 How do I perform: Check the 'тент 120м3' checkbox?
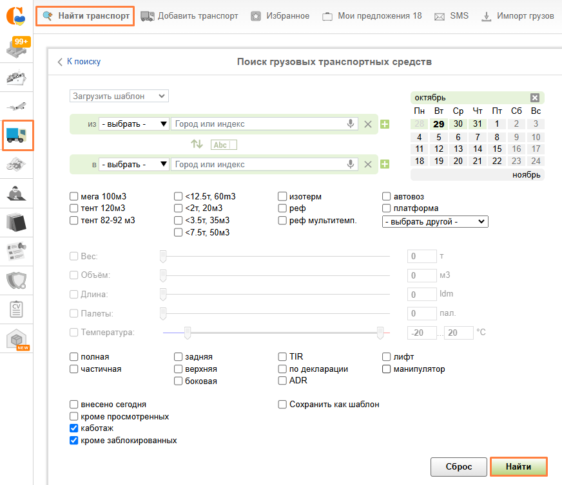73,208
